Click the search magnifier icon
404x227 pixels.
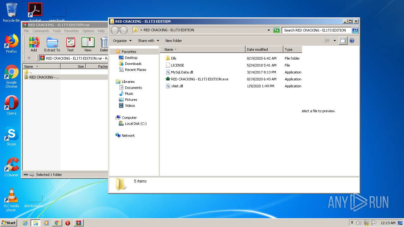355,30
